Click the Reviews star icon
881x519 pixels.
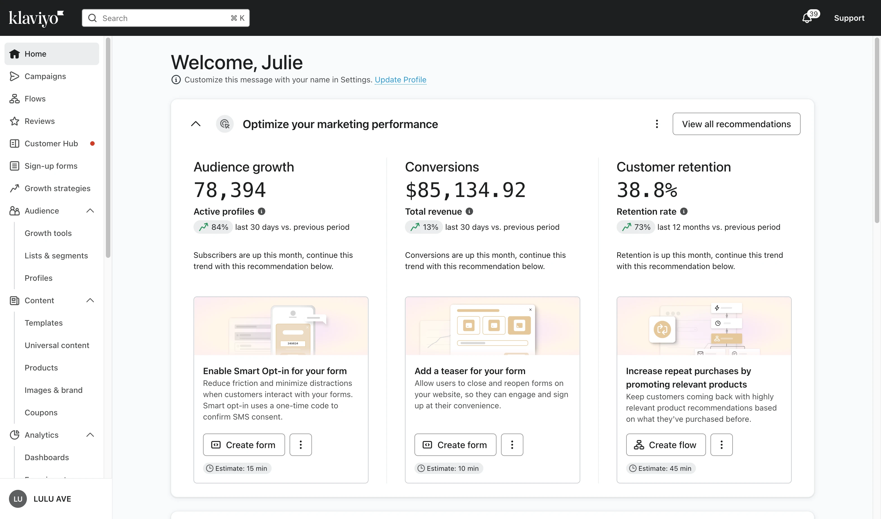(x=14, y=121)
